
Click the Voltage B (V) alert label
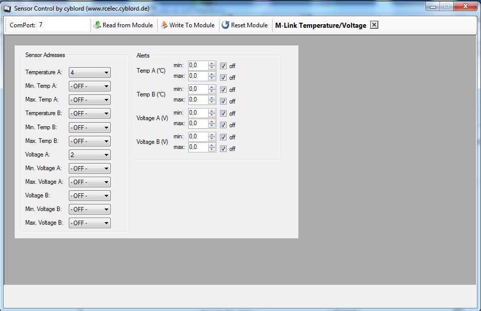152,142
